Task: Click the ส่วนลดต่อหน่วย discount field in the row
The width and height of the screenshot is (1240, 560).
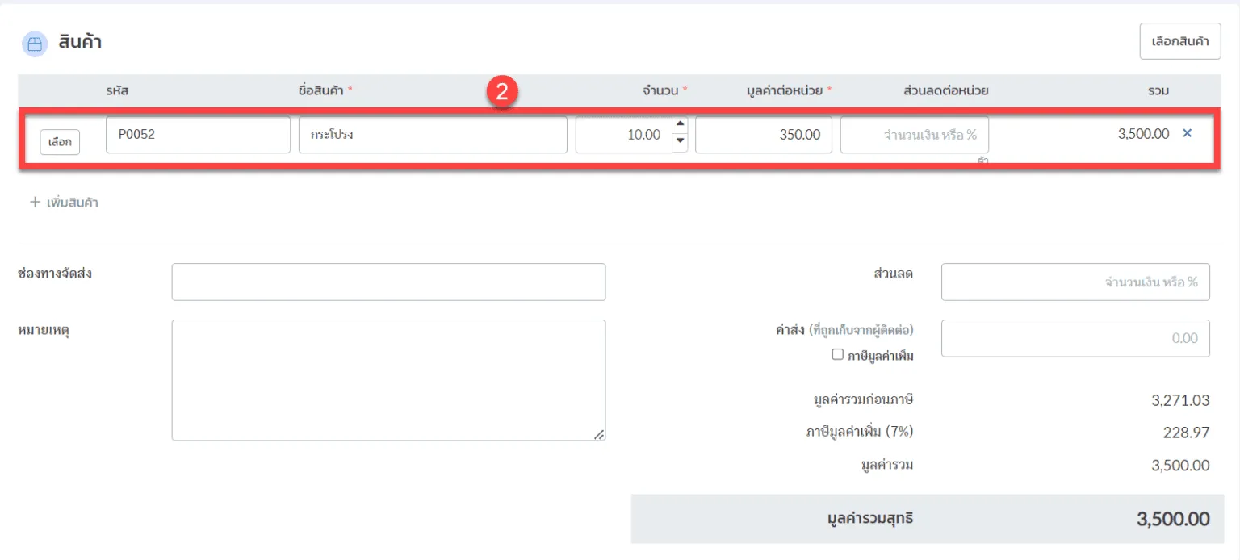Action: pyautogui.click(x=914, y=135)
